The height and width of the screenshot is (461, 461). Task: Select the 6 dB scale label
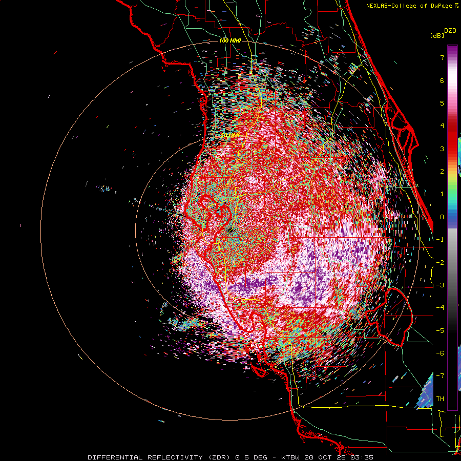[442, 80]
